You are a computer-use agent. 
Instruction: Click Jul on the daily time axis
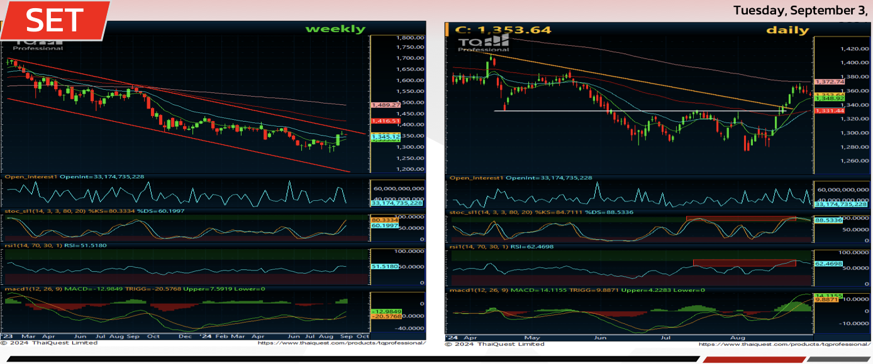667,337
